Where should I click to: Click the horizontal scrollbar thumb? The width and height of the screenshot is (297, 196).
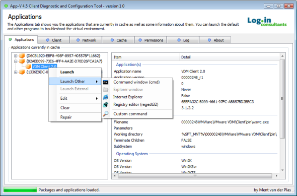pos(195,176)
